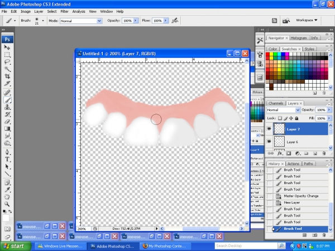
Task: Open the Image menu
Action: coord(26,11)
